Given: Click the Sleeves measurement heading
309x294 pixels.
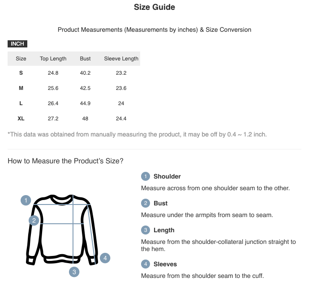Looking at the screenshot, I should coord(165,264).
